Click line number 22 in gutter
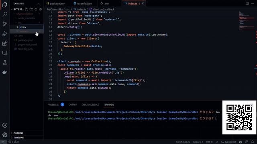Viewport: 257px width, 144px height. (x=51, y=61)
